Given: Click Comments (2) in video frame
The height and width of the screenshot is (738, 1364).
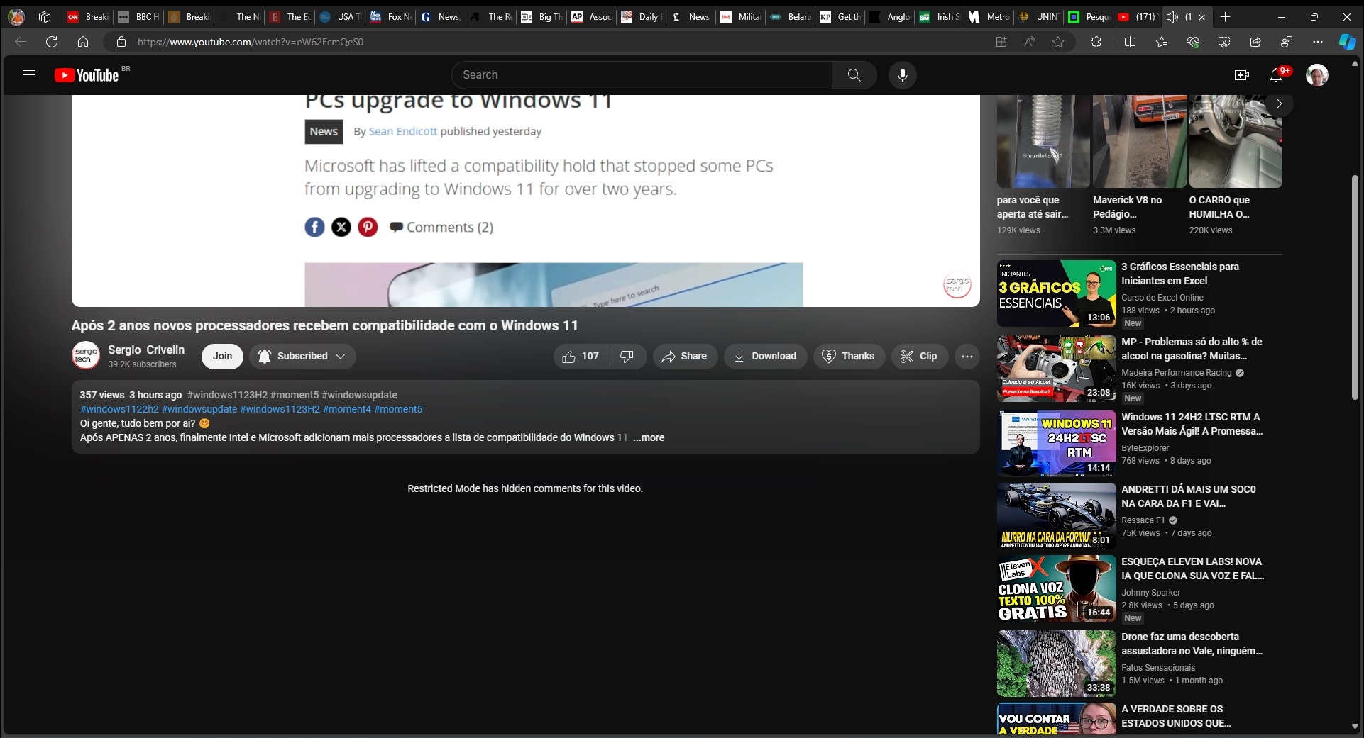Looking at the screenshot, I should pos(441,227).
